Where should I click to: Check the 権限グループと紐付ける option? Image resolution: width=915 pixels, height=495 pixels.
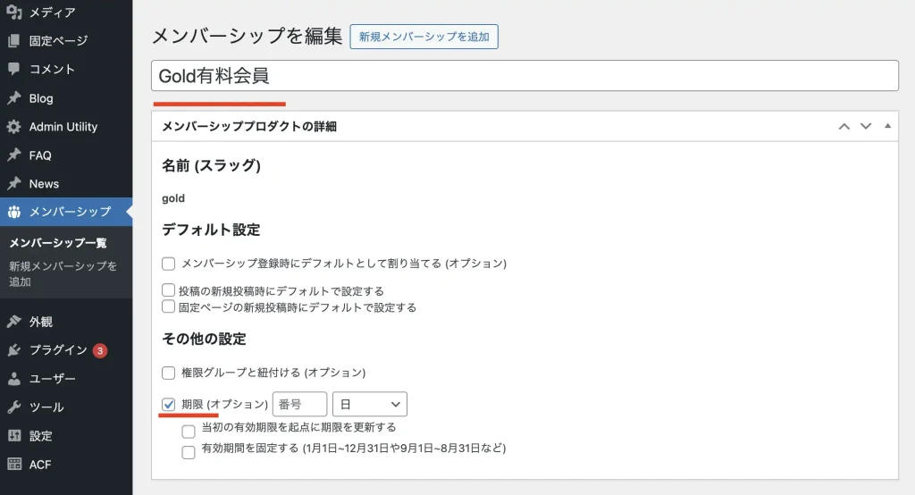(x=169, y=373)
